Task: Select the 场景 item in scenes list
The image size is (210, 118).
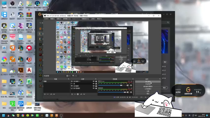Action: tap(56, 81)
